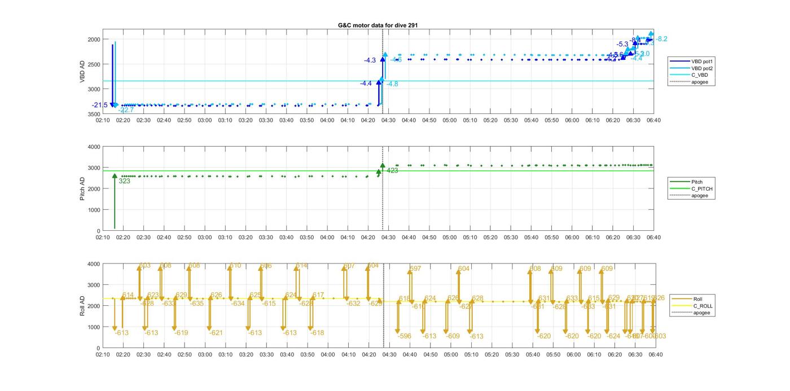Image resolution: width=790 pixels, height=391 pixels.
Task: Click the "607" roll data label
Action: [x=349, y=266]
